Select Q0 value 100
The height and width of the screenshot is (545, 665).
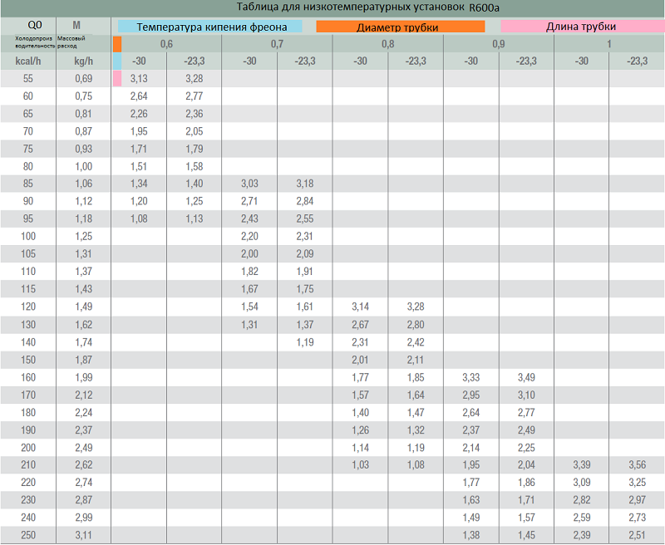(x=28, y=237)
